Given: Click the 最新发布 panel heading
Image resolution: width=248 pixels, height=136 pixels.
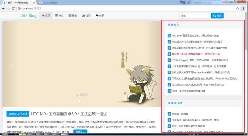Looking at the screenshot, I should [173, 25].
